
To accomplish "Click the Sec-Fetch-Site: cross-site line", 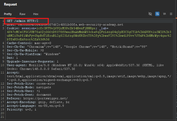I will [31, 84].
